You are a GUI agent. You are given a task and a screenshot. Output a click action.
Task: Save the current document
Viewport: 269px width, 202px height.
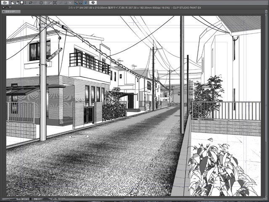22,3
